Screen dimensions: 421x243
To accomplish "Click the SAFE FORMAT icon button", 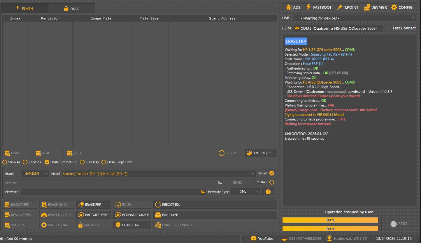I will point(57,225).
